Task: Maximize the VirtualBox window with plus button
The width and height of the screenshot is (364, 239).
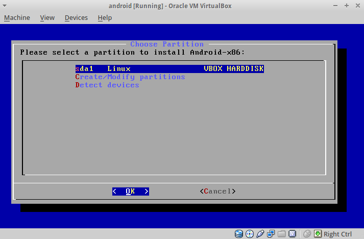Action: 347,6
